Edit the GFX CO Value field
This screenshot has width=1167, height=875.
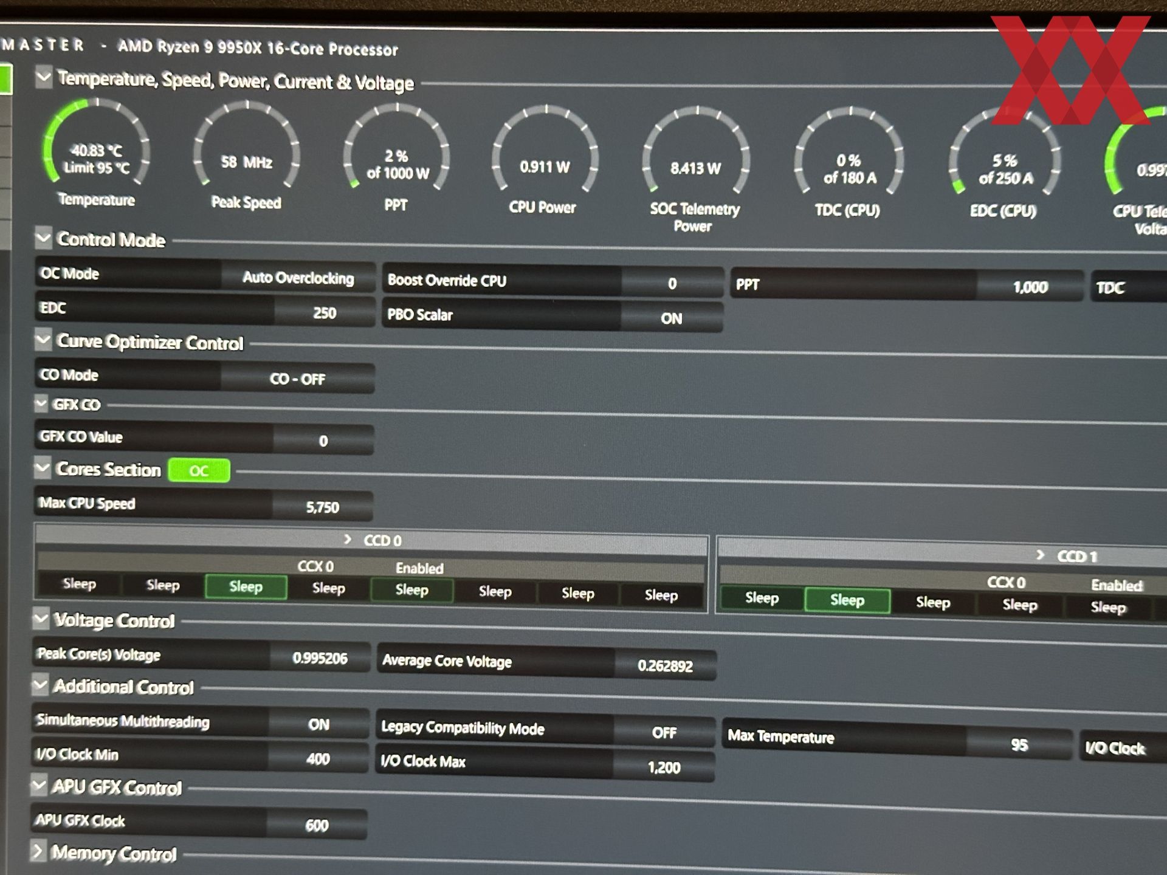click(x=323, y=441)
